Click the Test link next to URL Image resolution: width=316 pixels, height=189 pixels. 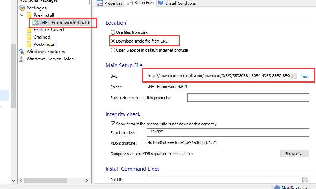(305, 76)
